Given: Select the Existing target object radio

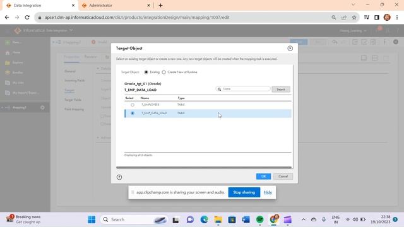Looking at the screenshot, I should coord(146,72).
